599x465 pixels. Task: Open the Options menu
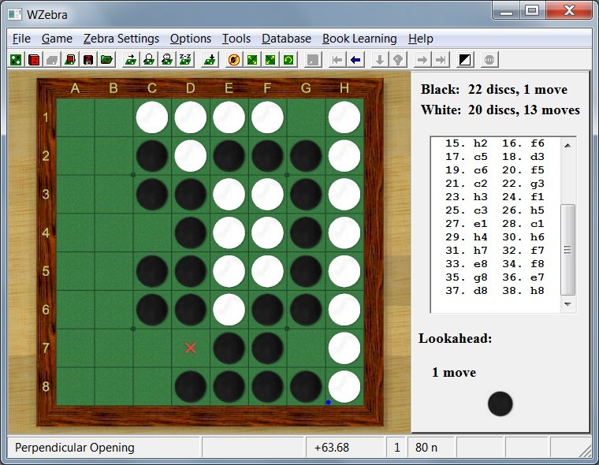tap(191, 39)
